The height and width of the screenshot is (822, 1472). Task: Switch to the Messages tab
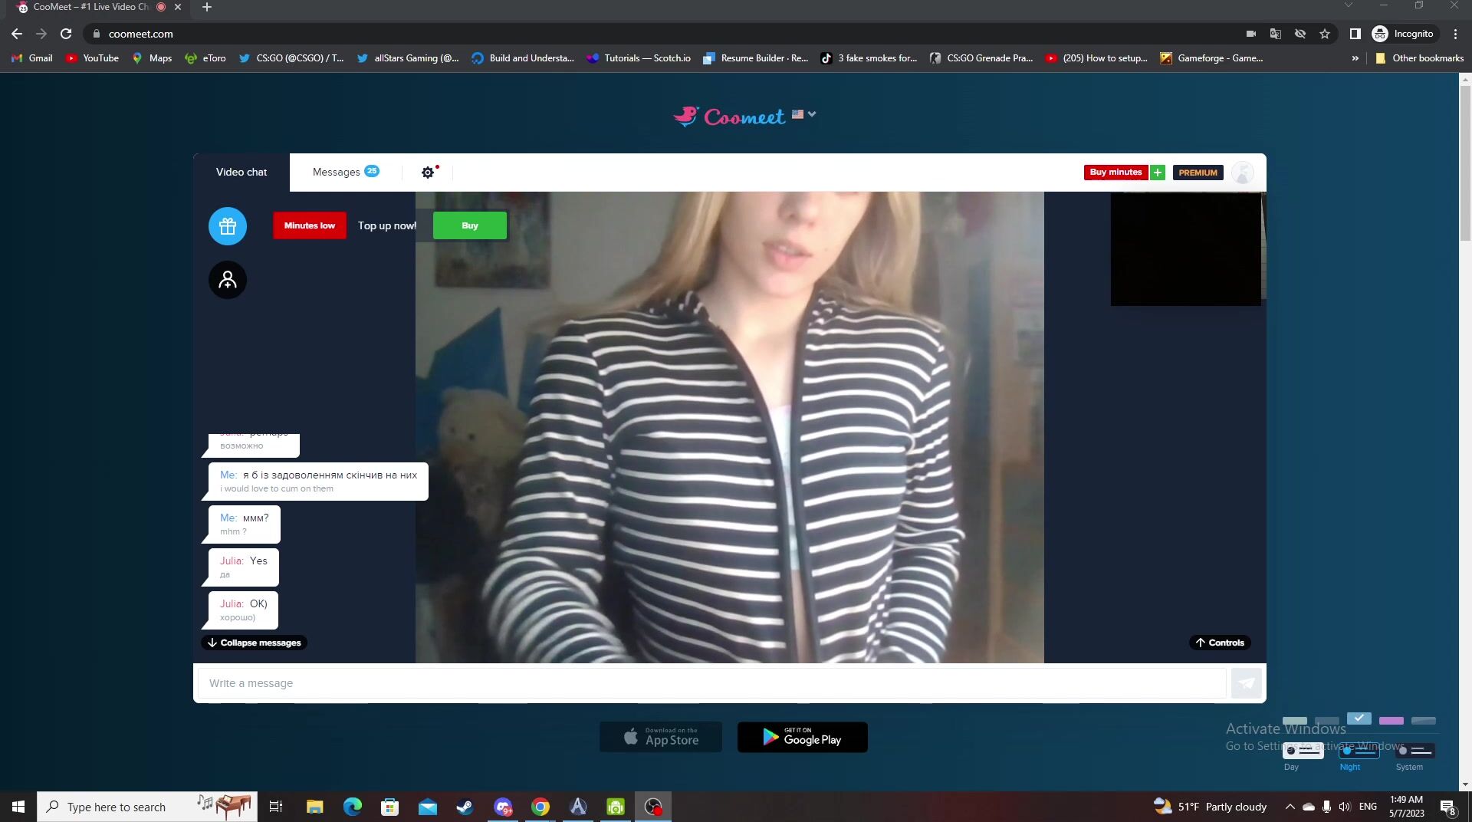tap(345, 172)
